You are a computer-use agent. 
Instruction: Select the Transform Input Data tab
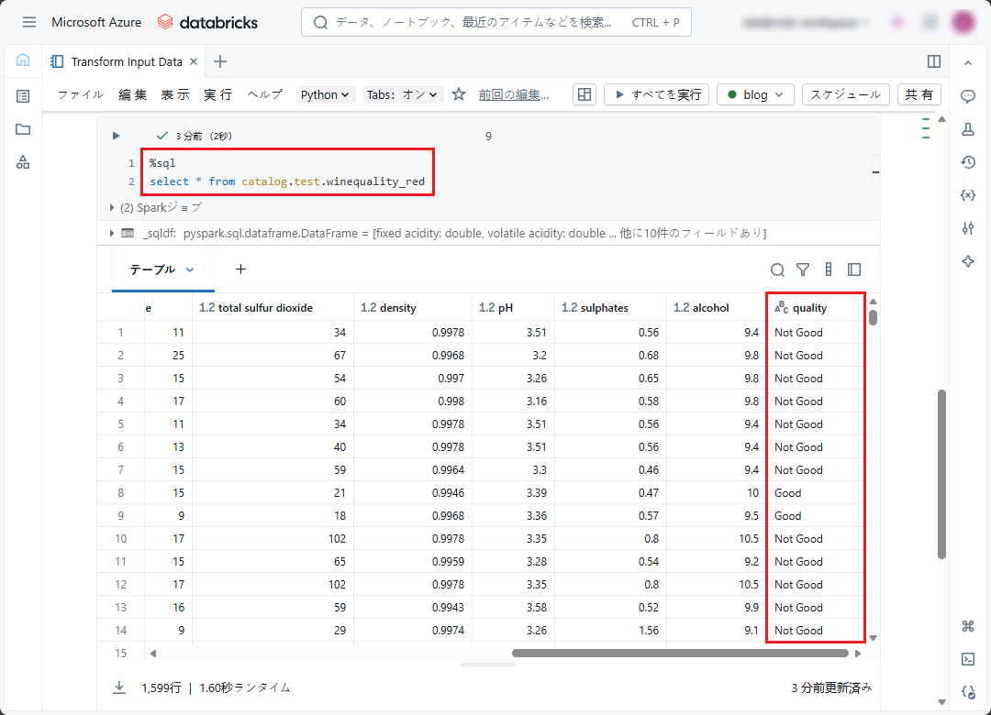click(126, 61)
